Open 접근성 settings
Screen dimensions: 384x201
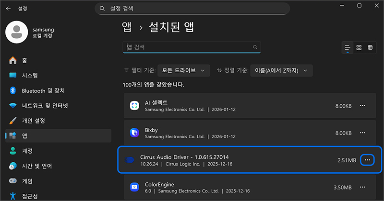pos(58,196)
